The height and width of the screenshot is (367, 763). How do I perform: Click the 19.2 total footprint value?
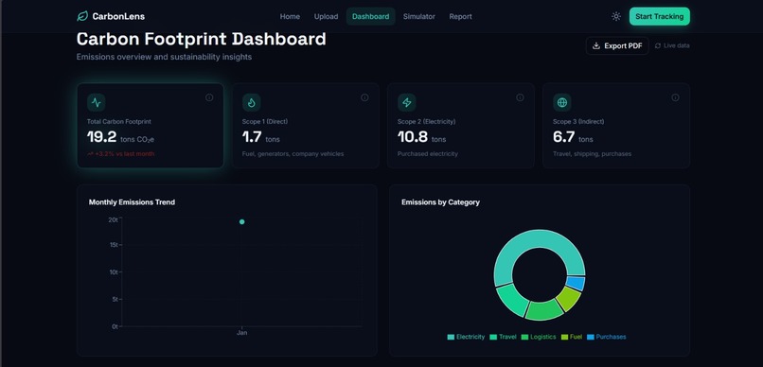click(x=101, y=137)
